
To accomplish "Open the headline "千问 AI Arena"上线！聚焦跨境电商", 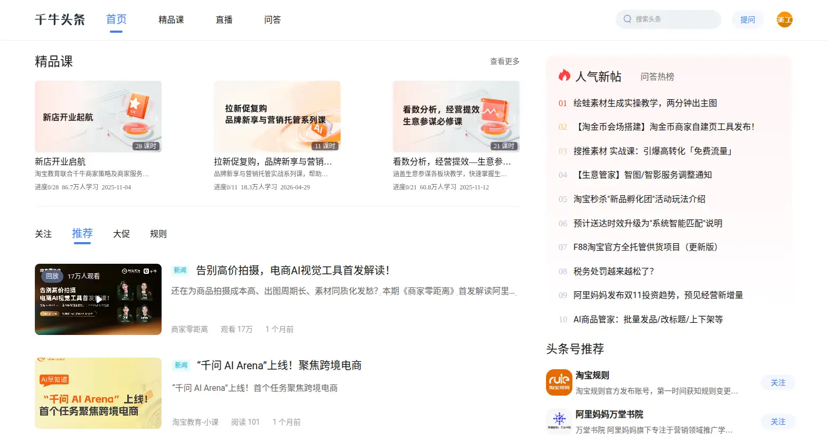I will click(x=279, y=366).
